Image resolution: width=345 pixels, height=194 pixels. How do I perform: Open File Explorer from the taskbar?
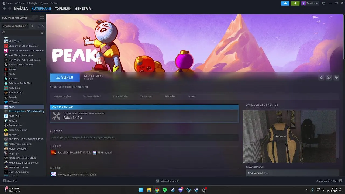(149, 190)
